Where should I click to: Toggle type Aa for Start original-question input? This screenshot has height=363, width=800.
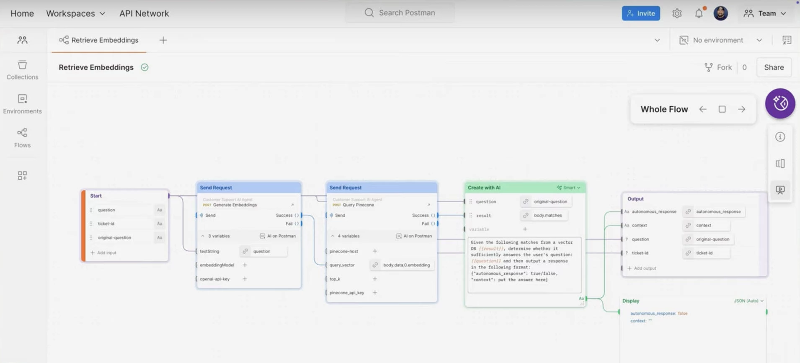pos(160,237)
